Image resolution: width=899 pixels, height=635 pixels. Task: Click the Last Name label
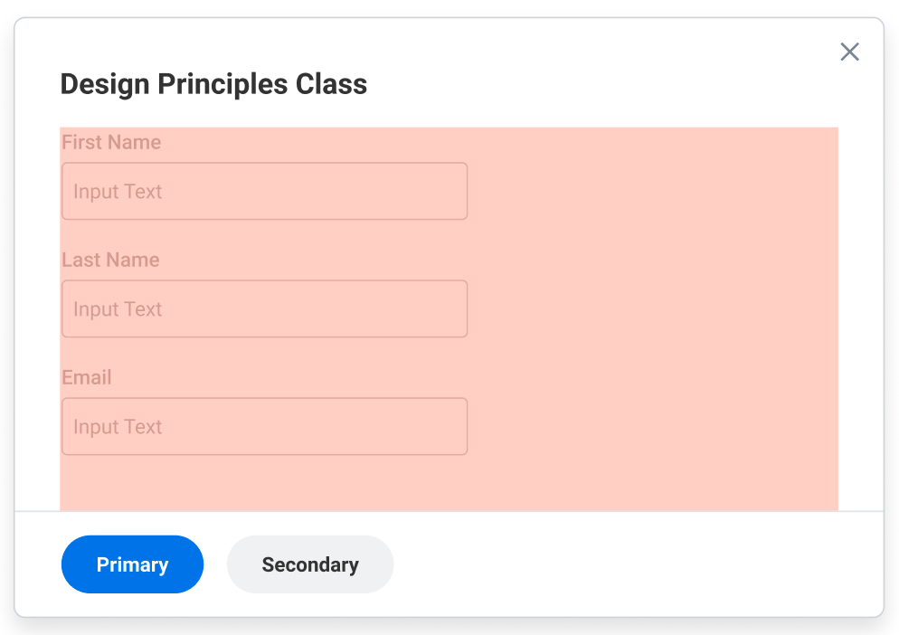[110, 260]
